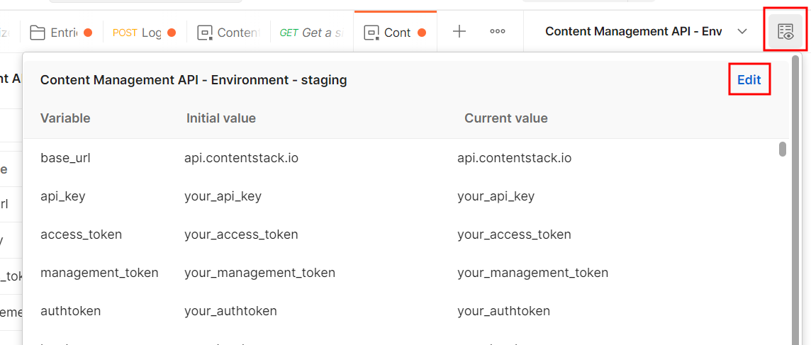This screenshot has height=345, width=811.
Task: Click the current value your_management_token
Action: coord(532,272)
